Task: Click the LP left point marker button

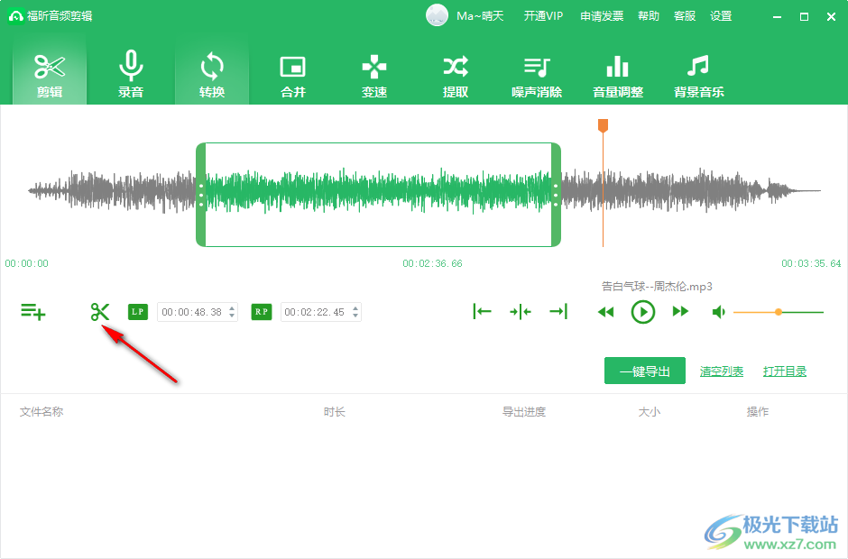Action: (x=138, y=312)
